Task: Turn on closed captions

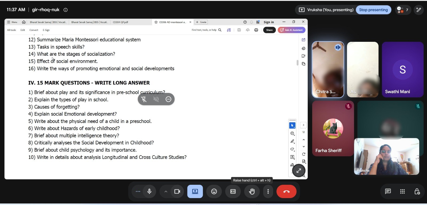Action: (233, 191)
